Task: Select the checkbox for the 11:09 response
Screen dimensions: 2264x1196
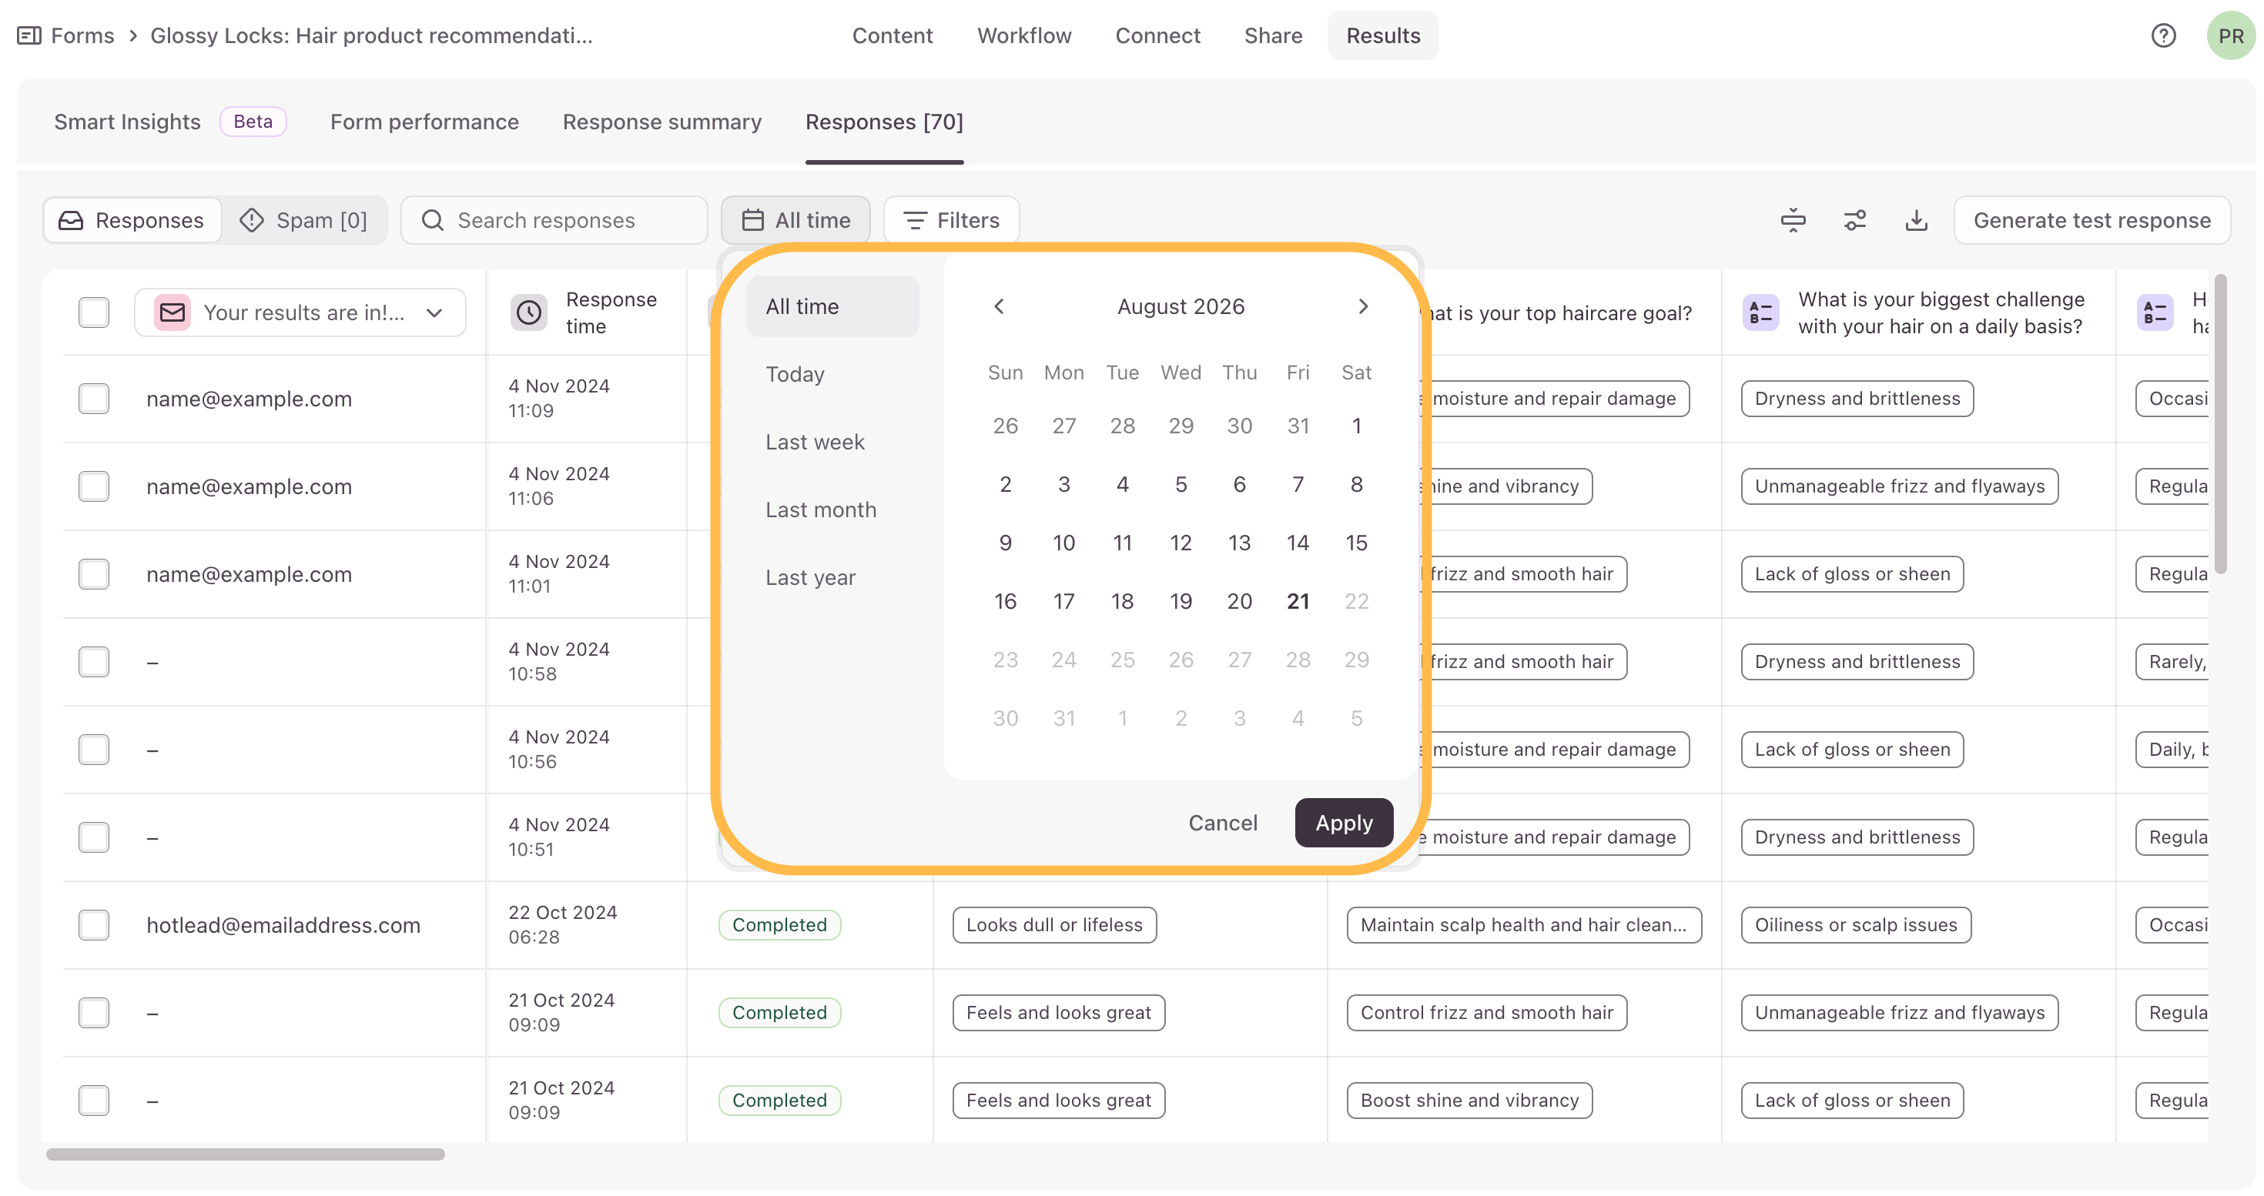Action: pyautogui.click(x=94, y=399)
